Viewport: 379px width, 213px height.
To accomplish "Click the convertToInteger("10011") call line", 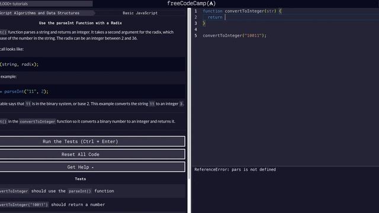I will tap(235, 35).
